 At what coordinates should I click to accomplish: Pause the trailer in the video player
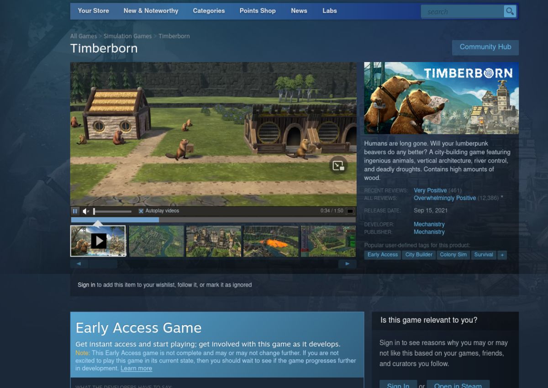tap(75, 210)
